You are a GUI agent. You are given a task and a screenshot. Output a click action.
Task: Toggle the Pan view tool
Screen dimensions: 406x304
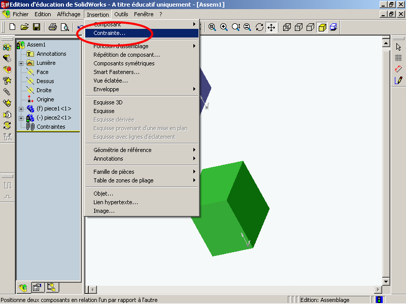point(271,27)
